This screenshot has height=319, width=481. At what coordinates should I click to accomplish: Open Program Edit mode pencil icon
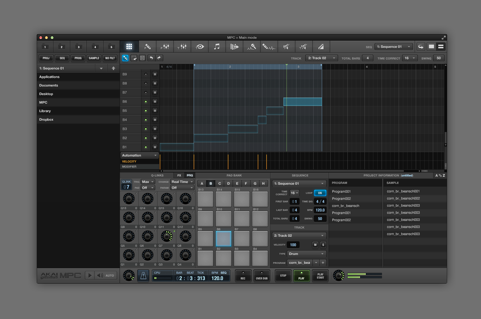(x=148, y=47)
